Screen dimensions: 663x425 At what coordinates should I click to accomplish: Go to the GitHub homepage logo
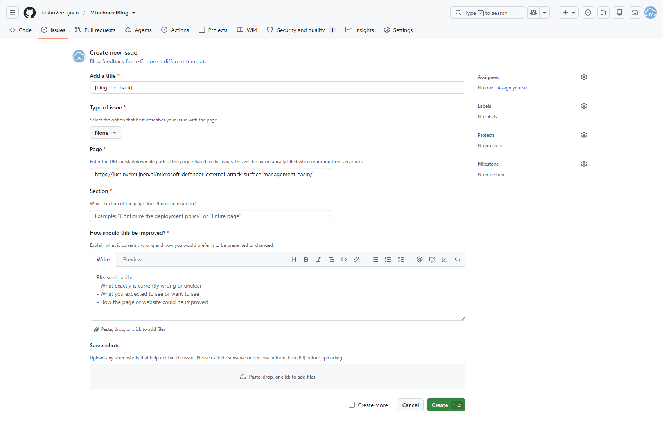tap(30, 12)
